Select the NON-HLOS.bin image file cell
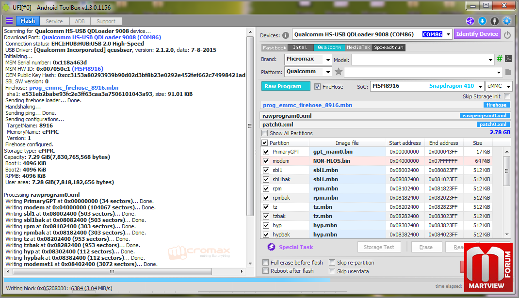This screenshot has height=298, width=519. [x=348, y=161]
